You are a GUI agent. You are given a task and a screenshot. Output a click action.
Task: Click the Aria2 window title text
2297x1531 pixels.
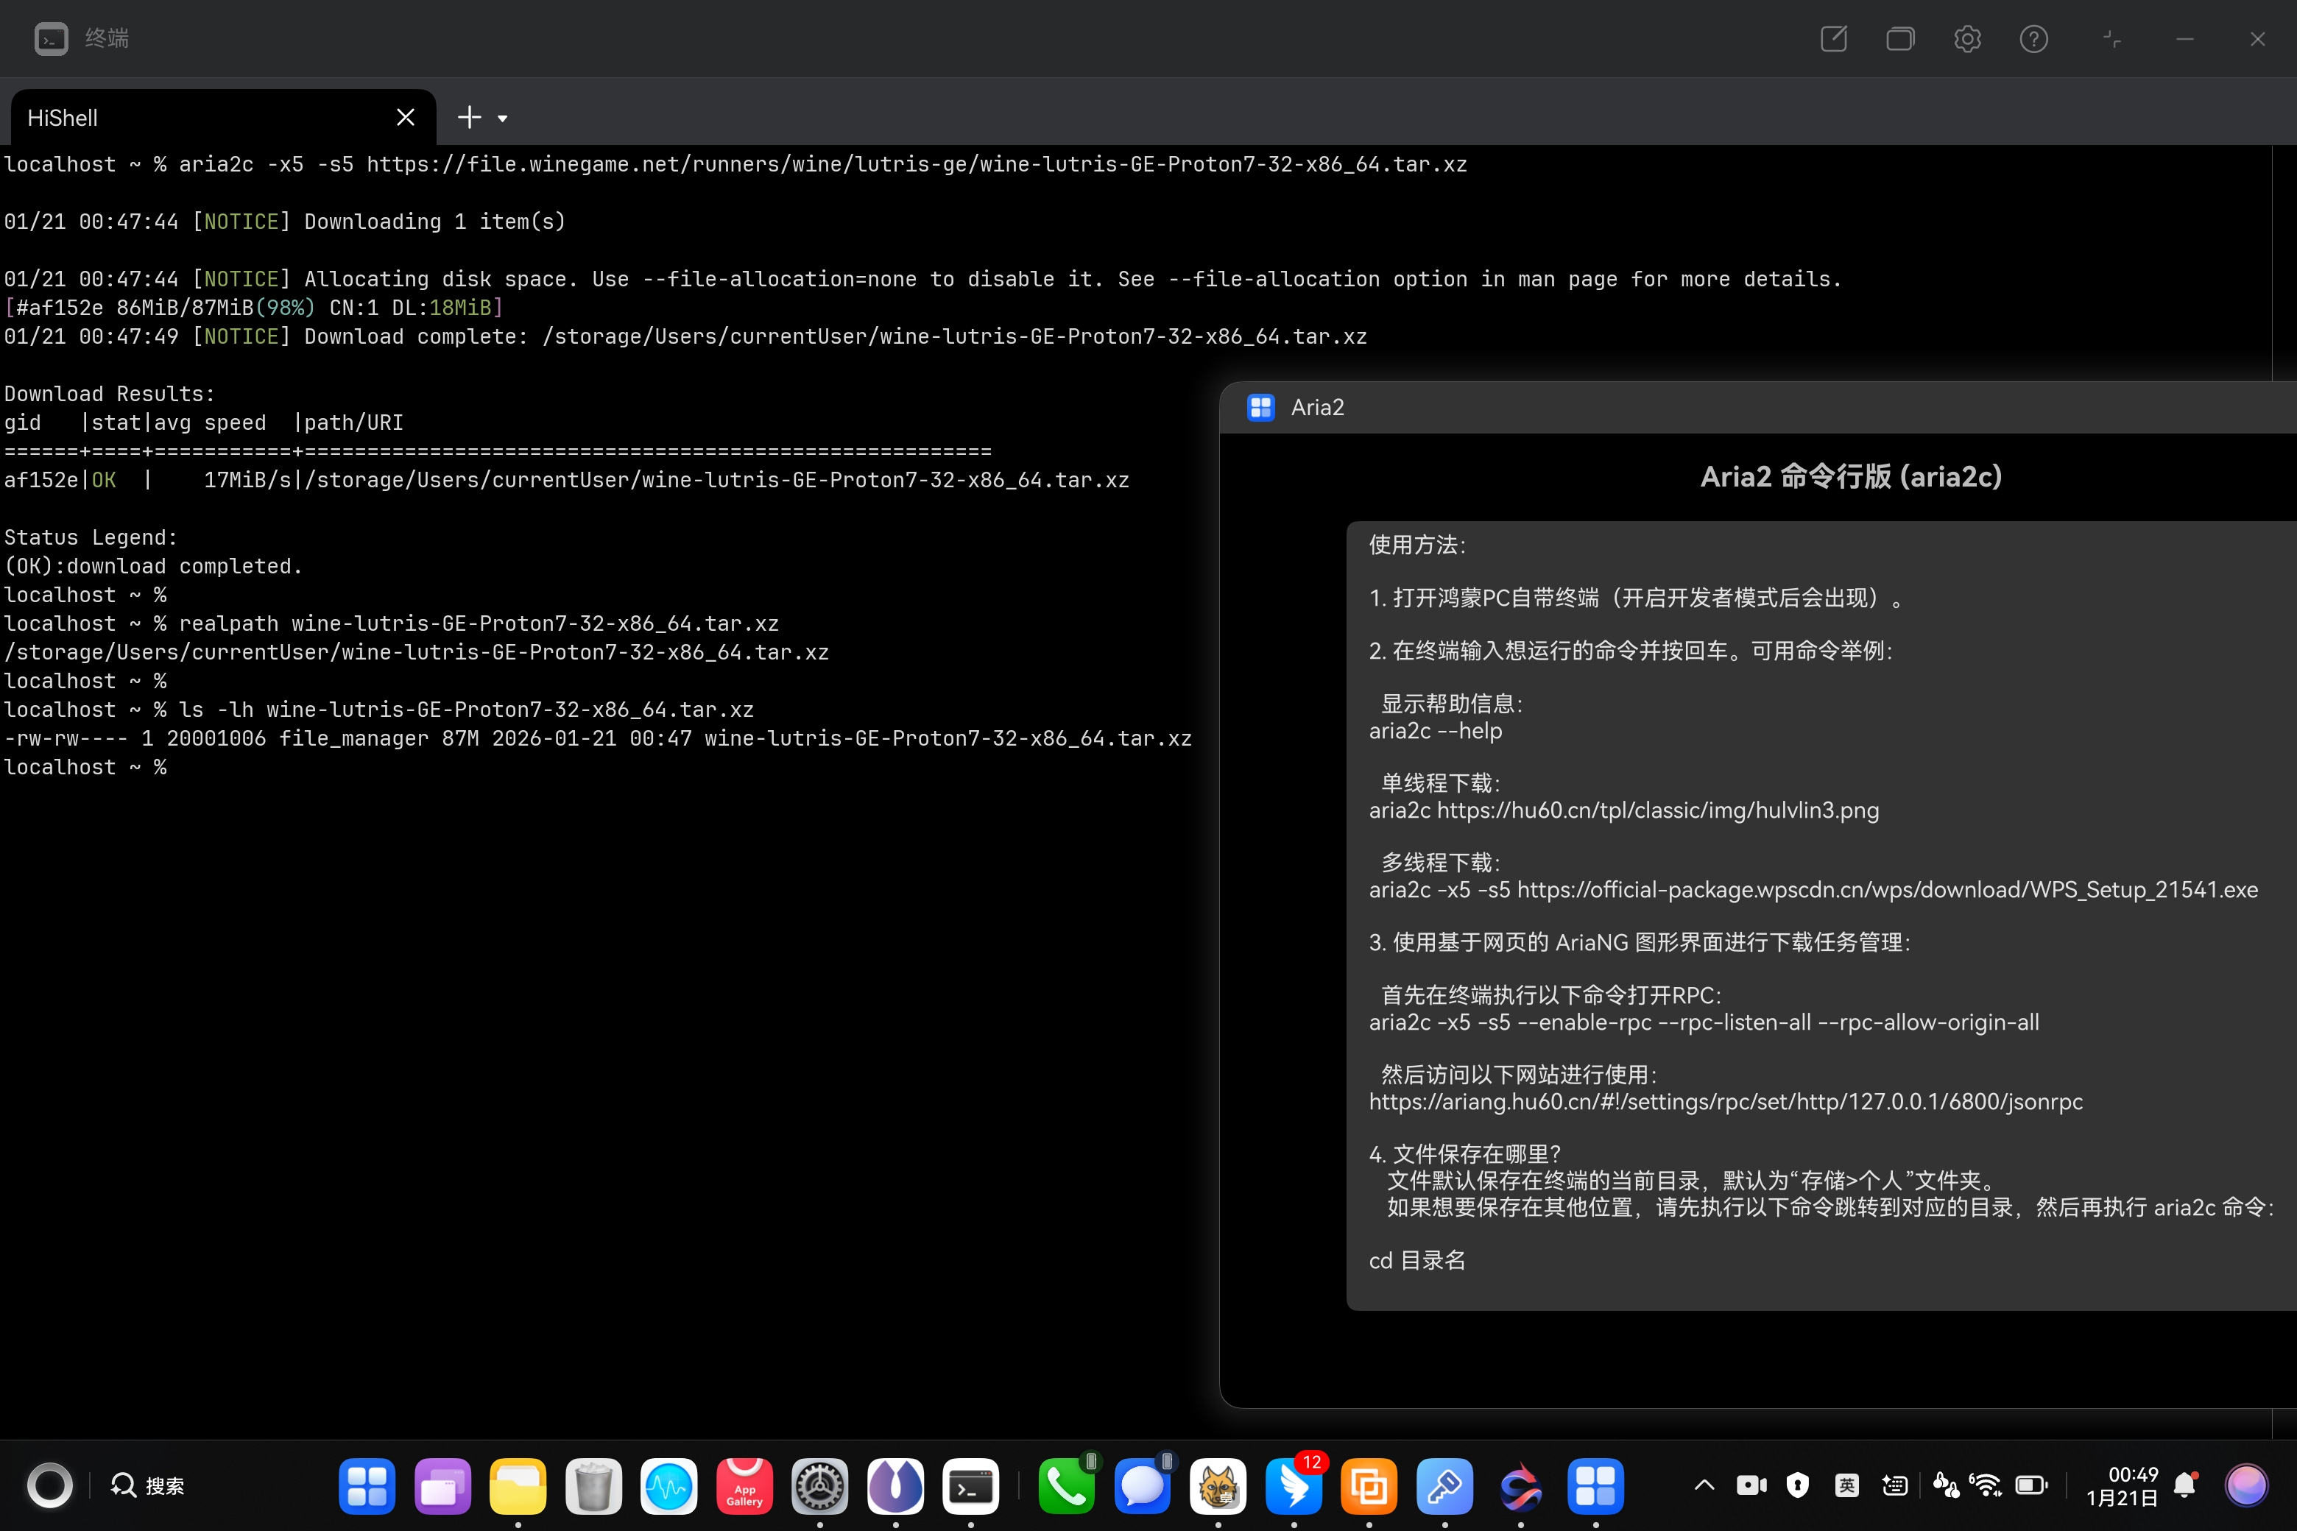(x=1317, y=407)
